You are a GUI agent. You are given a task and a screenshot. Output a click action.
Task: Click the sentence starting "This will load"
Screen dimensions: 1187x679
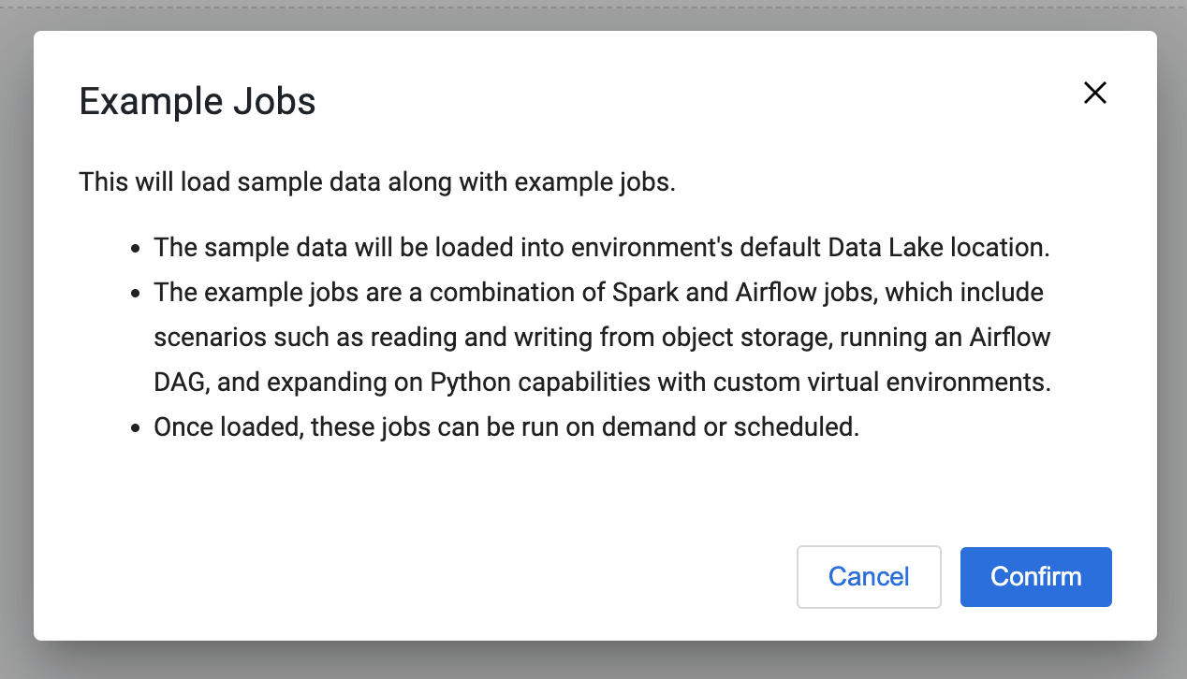[x=377, y=181]
